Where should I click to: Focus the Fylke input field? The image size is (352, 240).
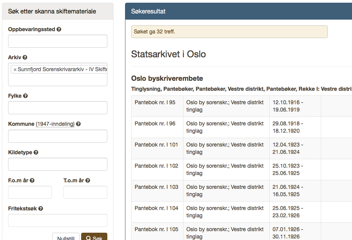coord(58,108)
